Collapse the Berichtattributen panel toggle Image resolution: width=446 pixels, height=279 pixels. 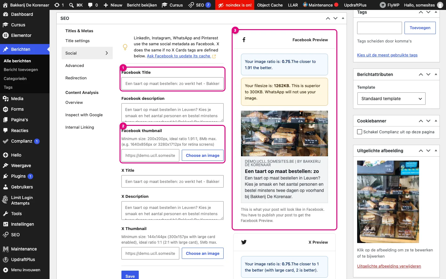pyautogui.click(x=436, y=74)
